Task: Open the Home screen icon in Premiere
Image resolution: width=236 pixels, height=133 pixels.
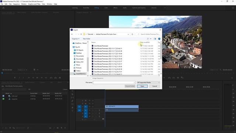Action: 3,8
